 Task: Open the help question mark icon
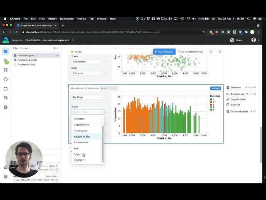point(5,177)
